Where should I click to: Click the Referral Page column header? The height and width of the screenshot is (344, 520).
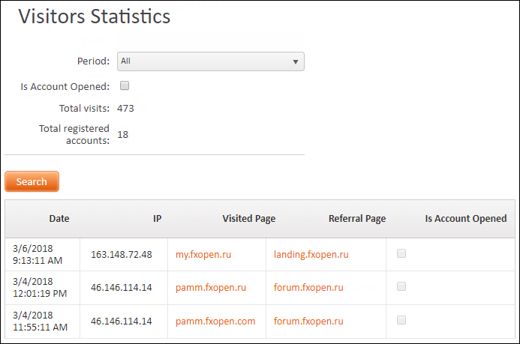point(357,219)
